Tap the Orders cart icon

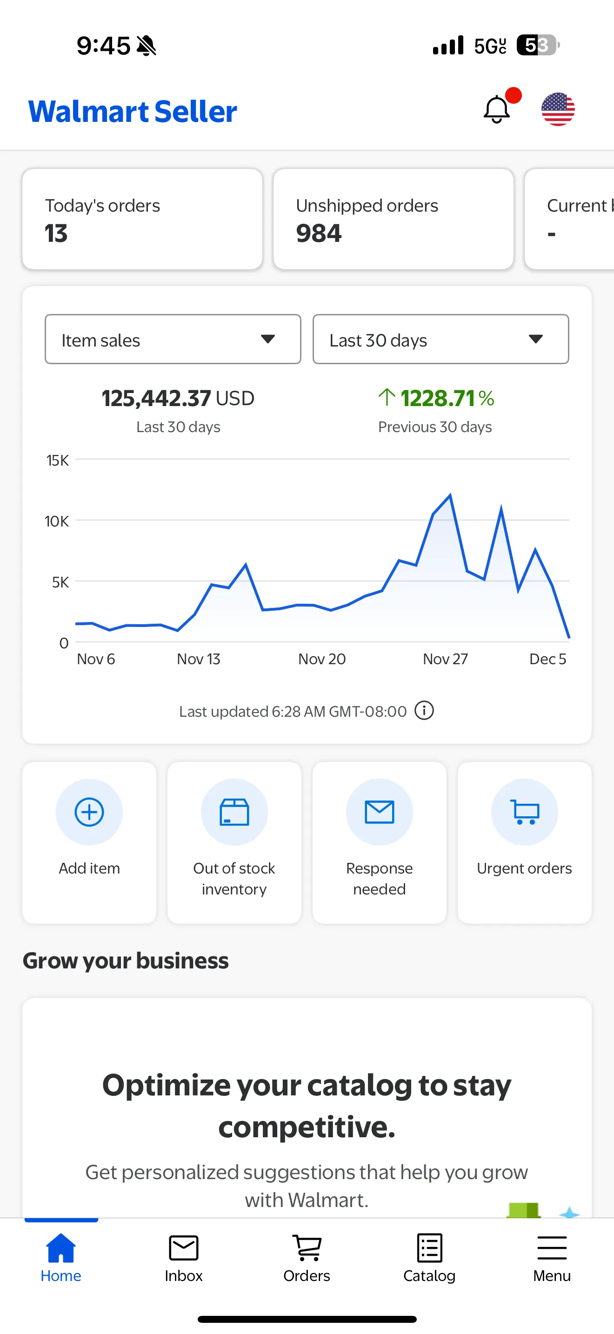pyautogui.click(x=307, y=1248)
